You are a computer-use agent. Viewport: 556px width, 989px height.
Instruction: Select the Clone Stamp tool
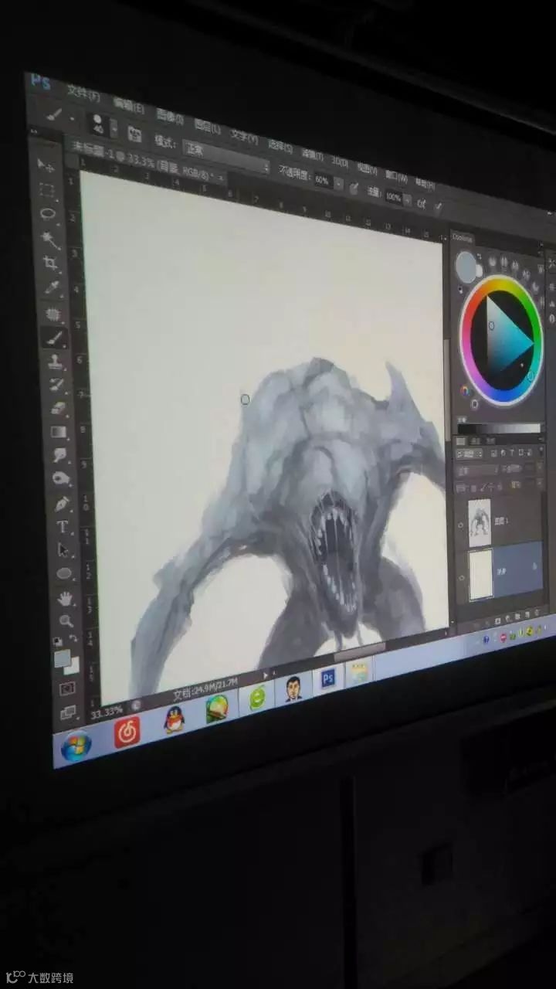(x=56, y=362)
